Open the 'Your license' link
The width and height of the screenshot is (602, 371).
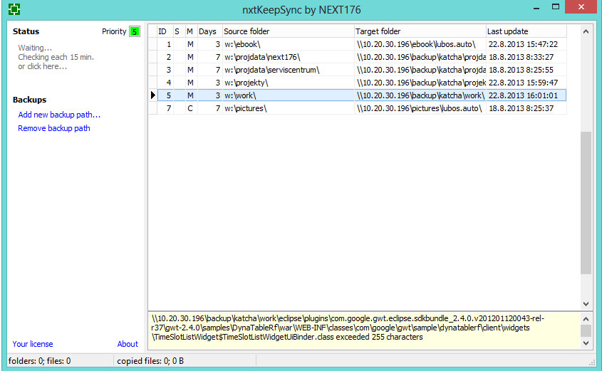(33, 344)
